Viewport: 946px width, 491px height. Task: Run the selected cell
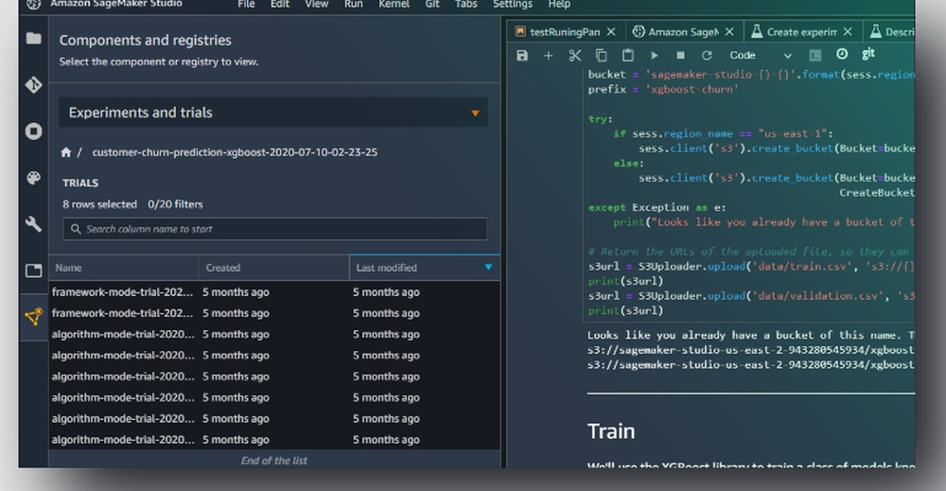[x=654, y=56]
